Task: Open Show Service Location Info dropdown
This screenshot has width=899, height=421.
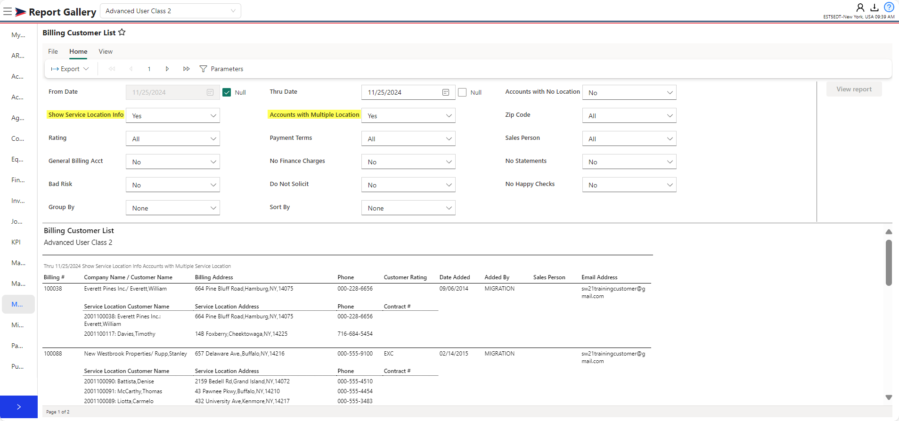Action: [173, 115]
